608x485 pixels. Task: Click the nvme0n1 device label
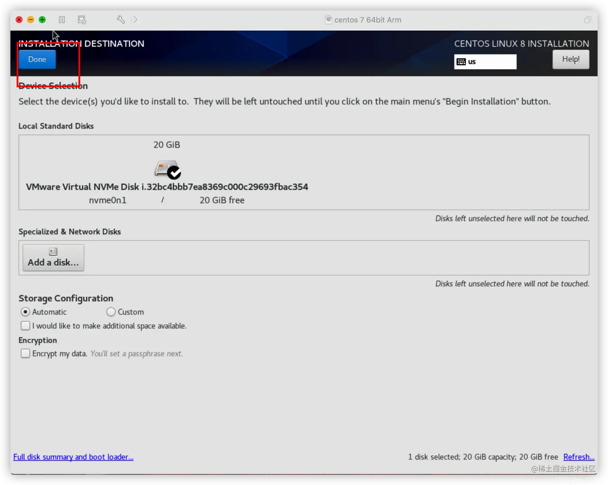108,200
